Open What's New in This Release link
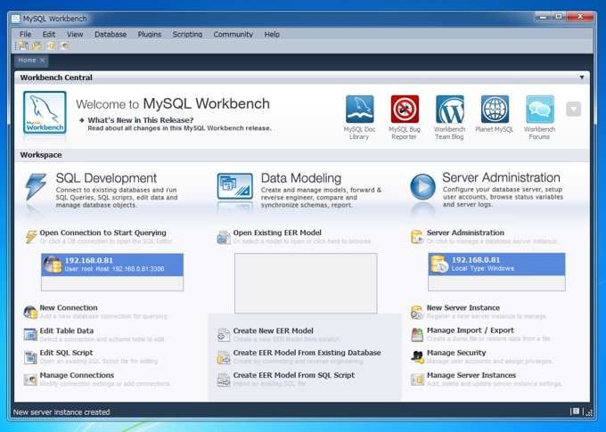Viewport: 606px width, 432px height. pyautogui.click(x=141, y=120)
